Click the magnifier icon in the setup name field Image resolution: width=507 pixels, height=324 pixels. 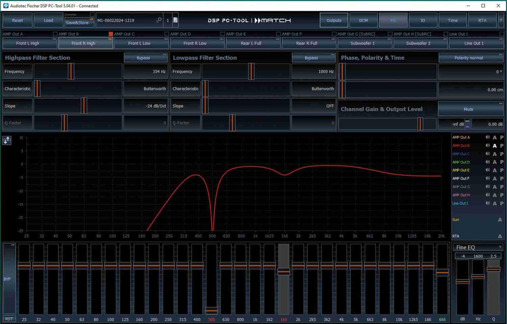pos(159,20)
